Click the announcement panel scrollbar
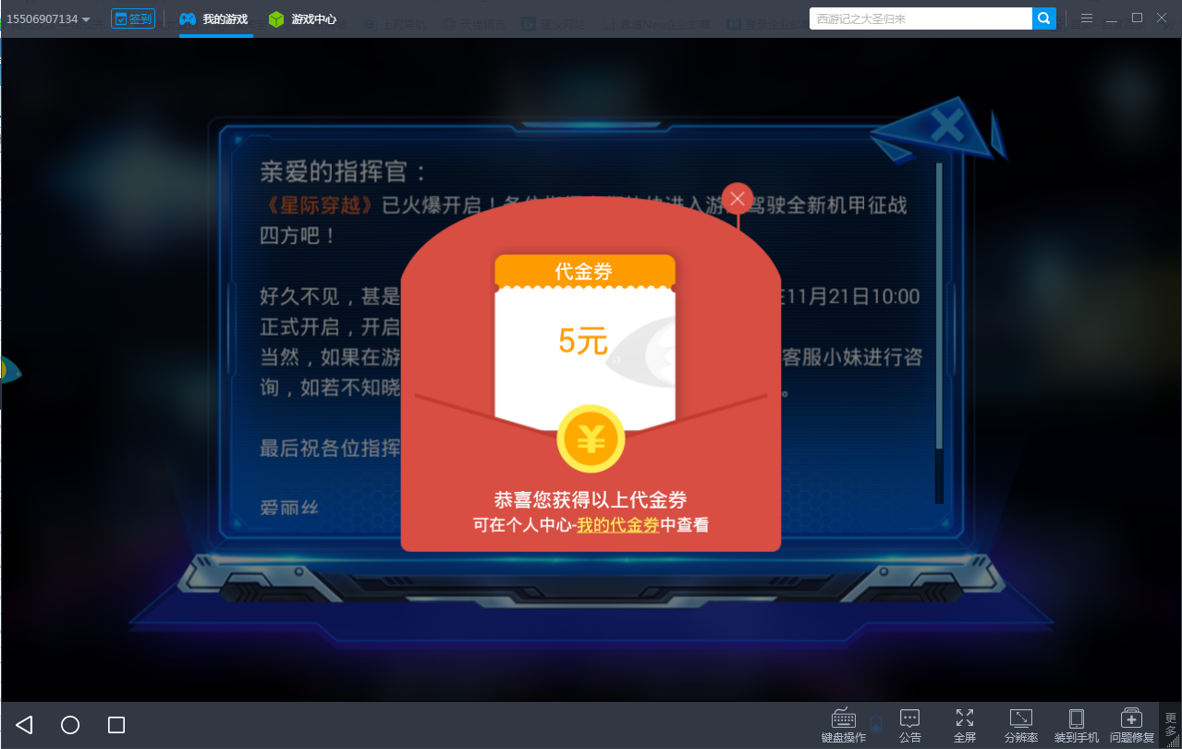The width and height of the screenshot is (1182, 749). [x=939, y=334]
